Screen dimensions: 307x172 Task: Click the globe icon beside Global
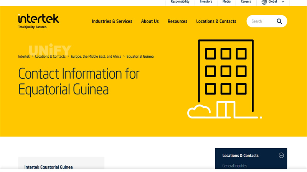coord(264,2)
